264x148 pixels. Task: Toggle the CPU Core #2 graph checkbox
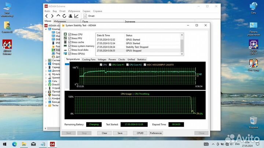[x=128, y=64]
